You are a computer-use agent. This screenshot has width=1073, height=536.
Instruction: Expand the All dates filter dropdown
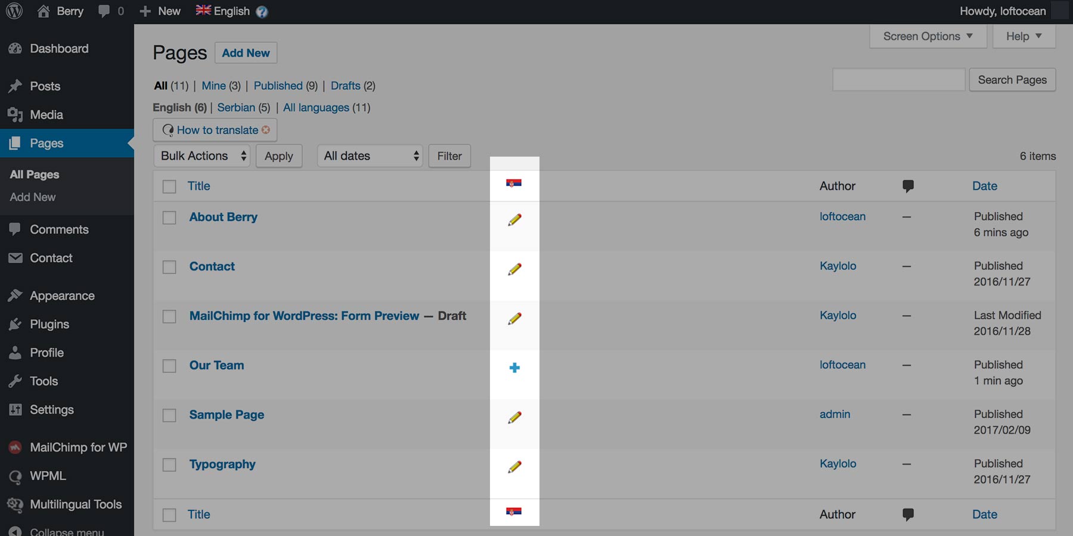point(370,156)
